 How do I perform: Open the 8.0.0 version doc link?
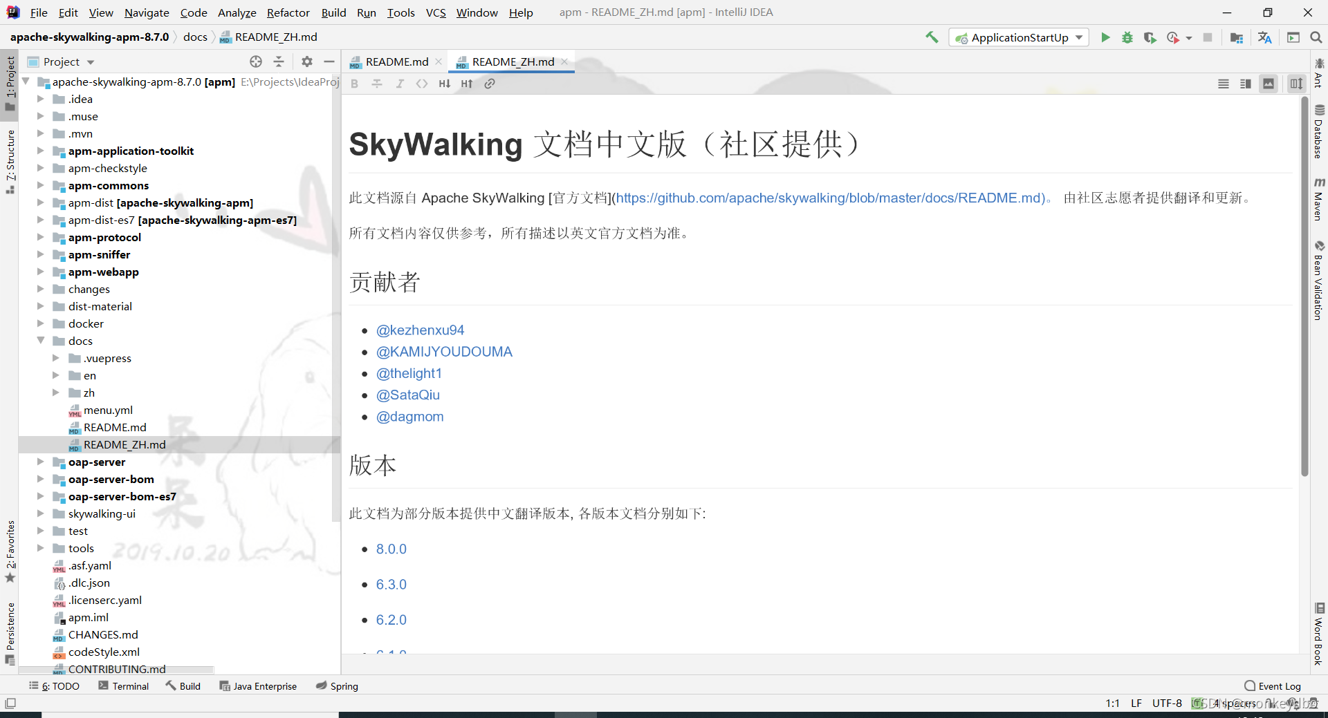click(x=391, y=549)
